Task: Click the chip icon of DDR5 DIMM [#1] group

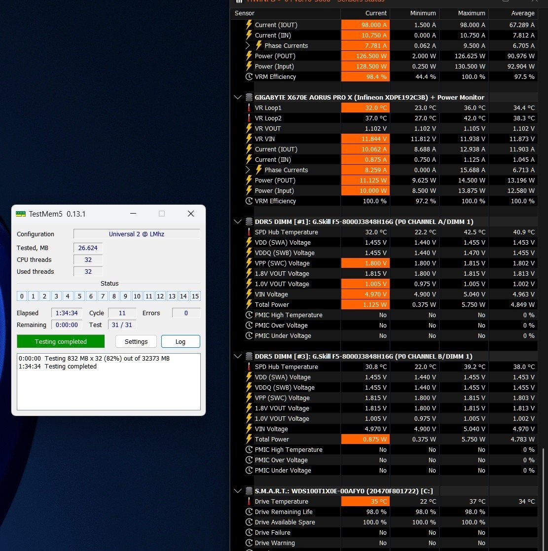Action: (x=249, y=222)
